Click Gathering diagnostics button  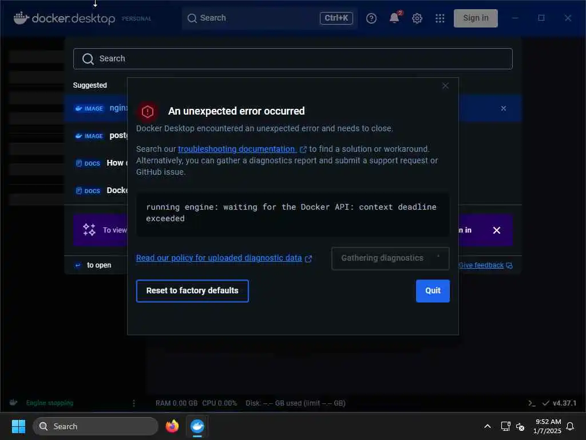pyautogui.click(x=390, y=258)
